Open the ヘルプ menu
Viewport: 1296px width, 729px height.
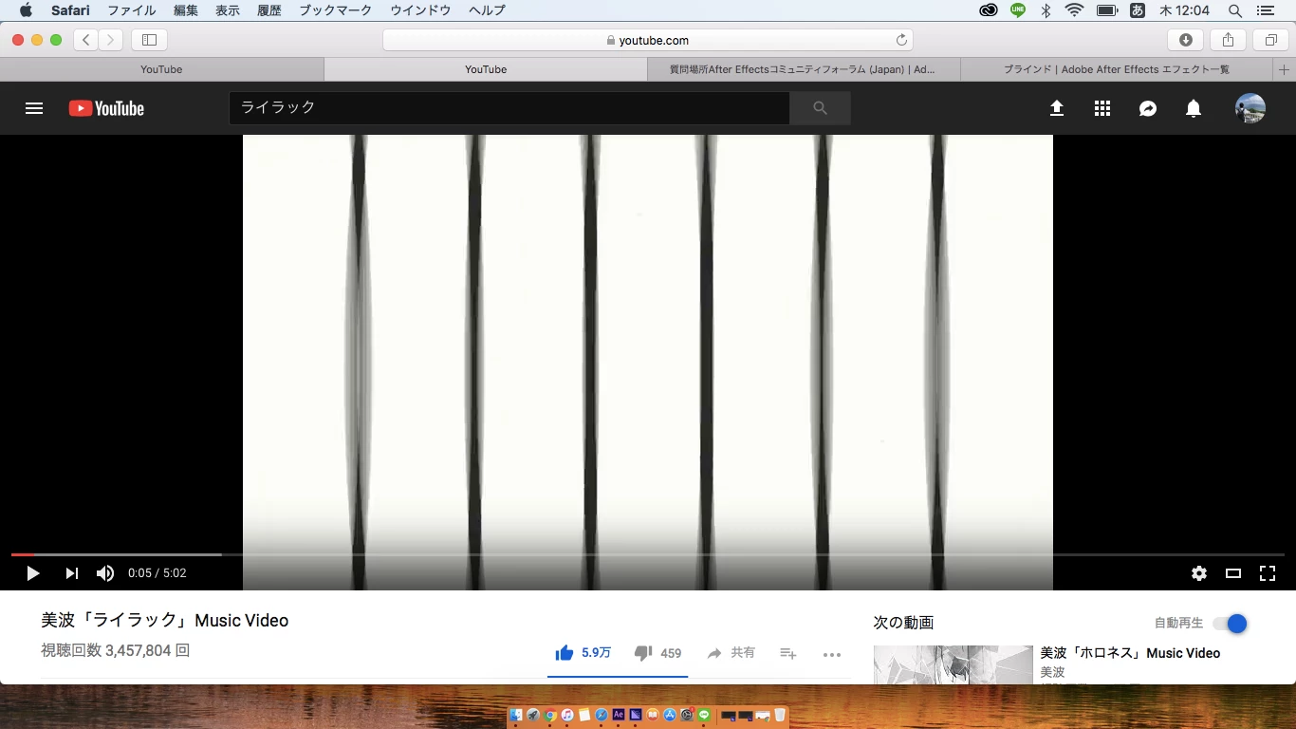point(487,10)
